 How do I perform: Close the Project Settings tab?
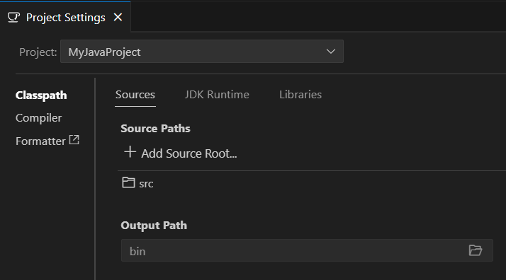click(118, 17)
